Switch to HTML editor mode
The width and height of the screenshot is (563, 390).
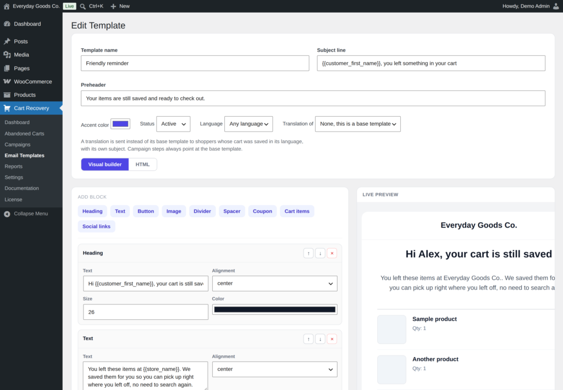142,165
